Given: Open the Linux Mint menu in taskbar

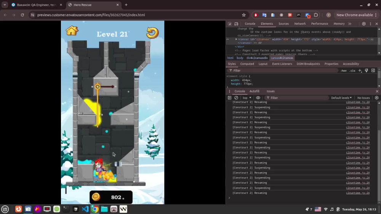Looking at the screenshot, I should coord(5,209).
